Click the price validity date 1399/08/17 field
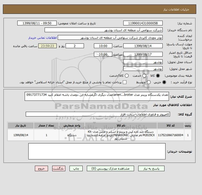The height and width of the screenshot is (195, 202). [x=143, y=54]
